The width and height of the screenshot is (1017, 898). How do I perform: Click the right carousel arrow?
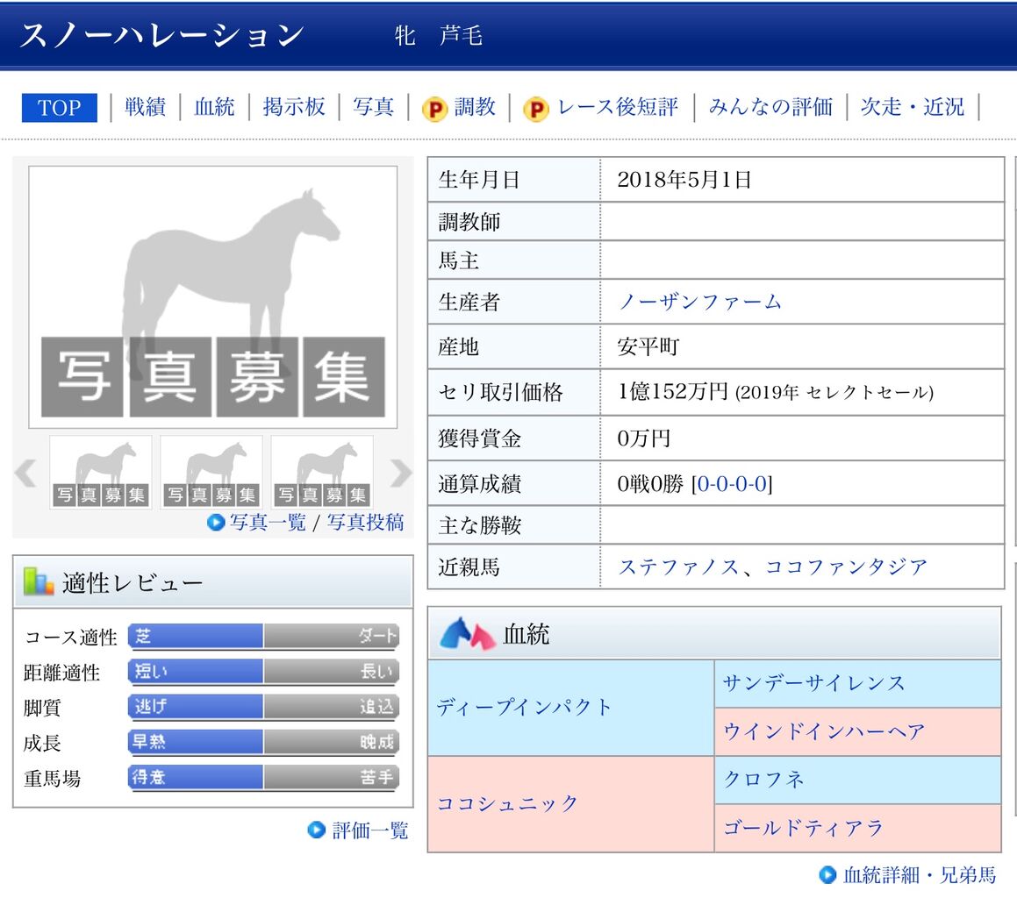[x=400, y=474]
